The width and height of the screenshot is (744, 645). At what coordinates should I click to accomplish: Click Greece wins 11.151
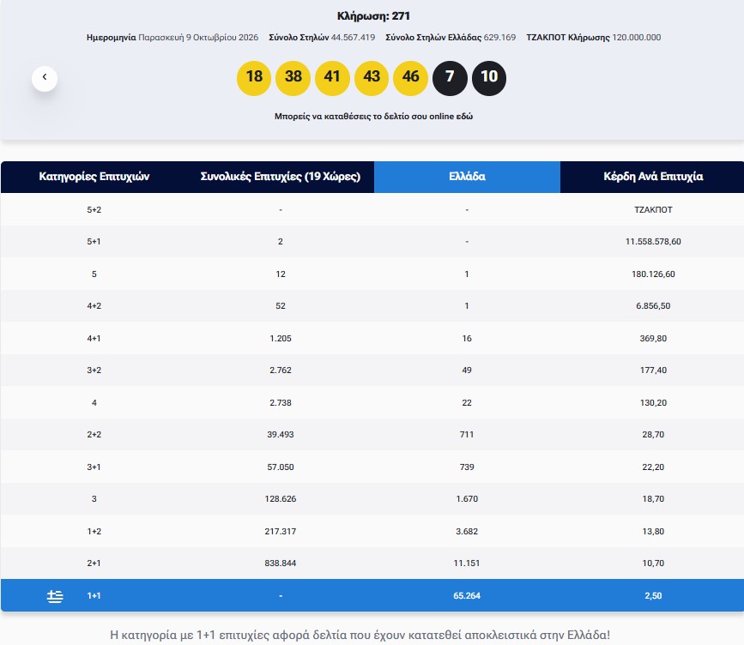tap(467, 564)
